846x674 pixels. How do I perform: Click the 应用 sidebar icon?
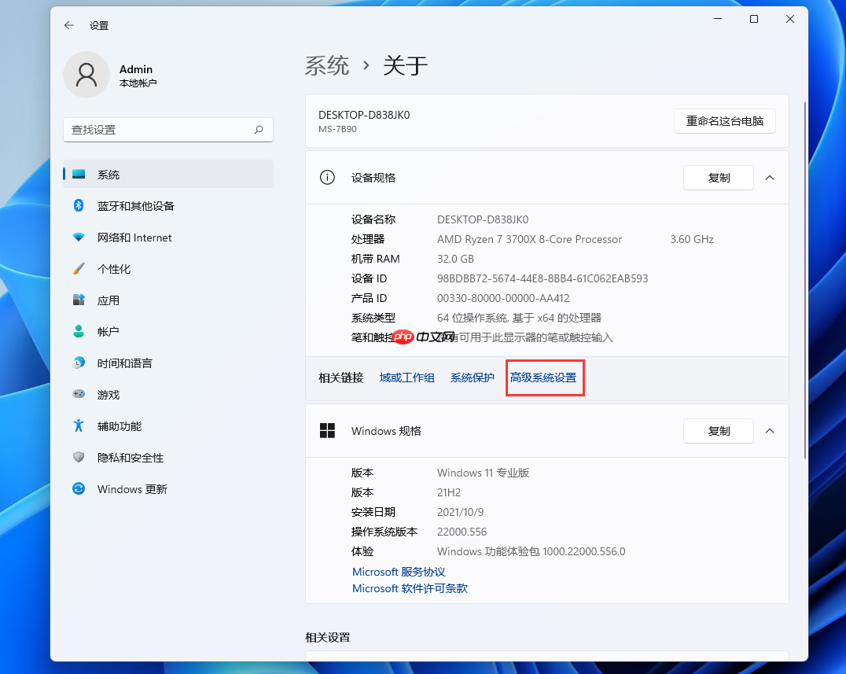[x=78, y=300]
